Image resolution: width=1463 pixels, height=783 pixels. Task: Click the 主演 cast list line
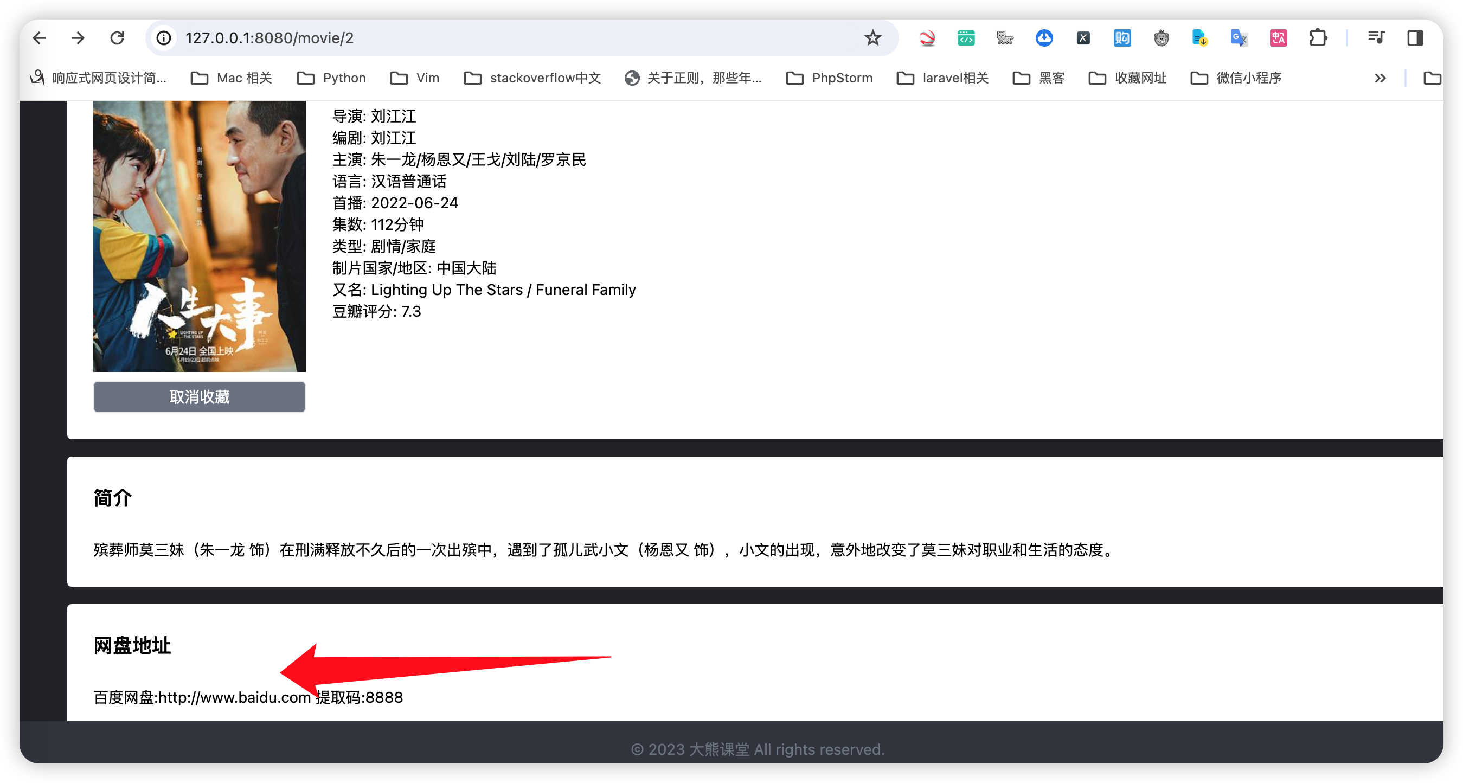pyautogui.click(x=459, y=159)
